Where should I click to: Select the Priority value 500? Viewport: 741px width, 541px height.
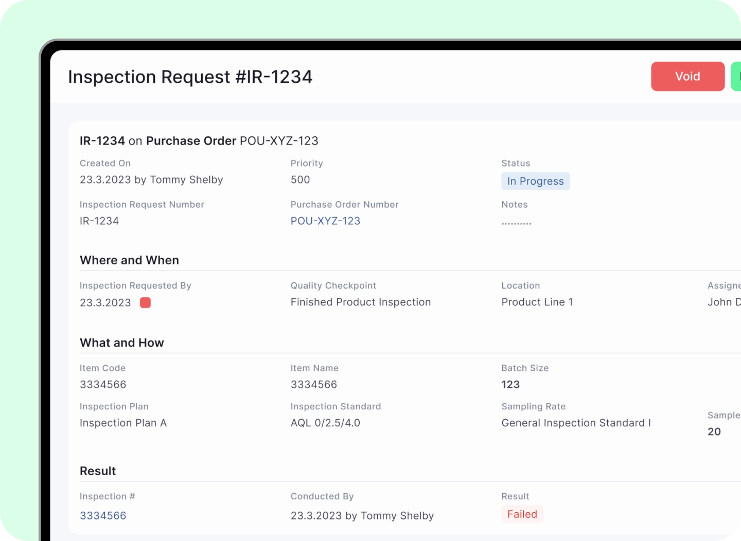click(300, 179)
